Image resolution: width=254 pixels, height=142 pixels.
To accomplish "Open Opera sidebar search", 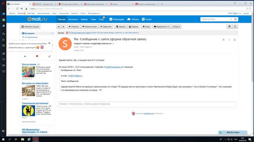I will 4,34.
